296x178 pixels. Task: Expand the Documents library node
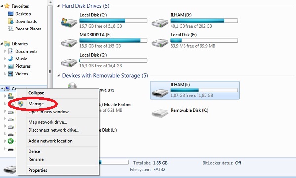click(5, 51)
